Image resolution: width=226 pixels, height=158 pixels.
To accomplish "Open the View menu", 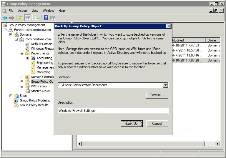I will [35, 11].
